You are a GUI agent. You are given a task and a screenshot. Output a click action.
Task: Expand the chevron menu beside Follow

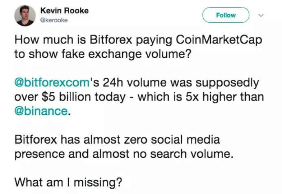pos(262,15)
